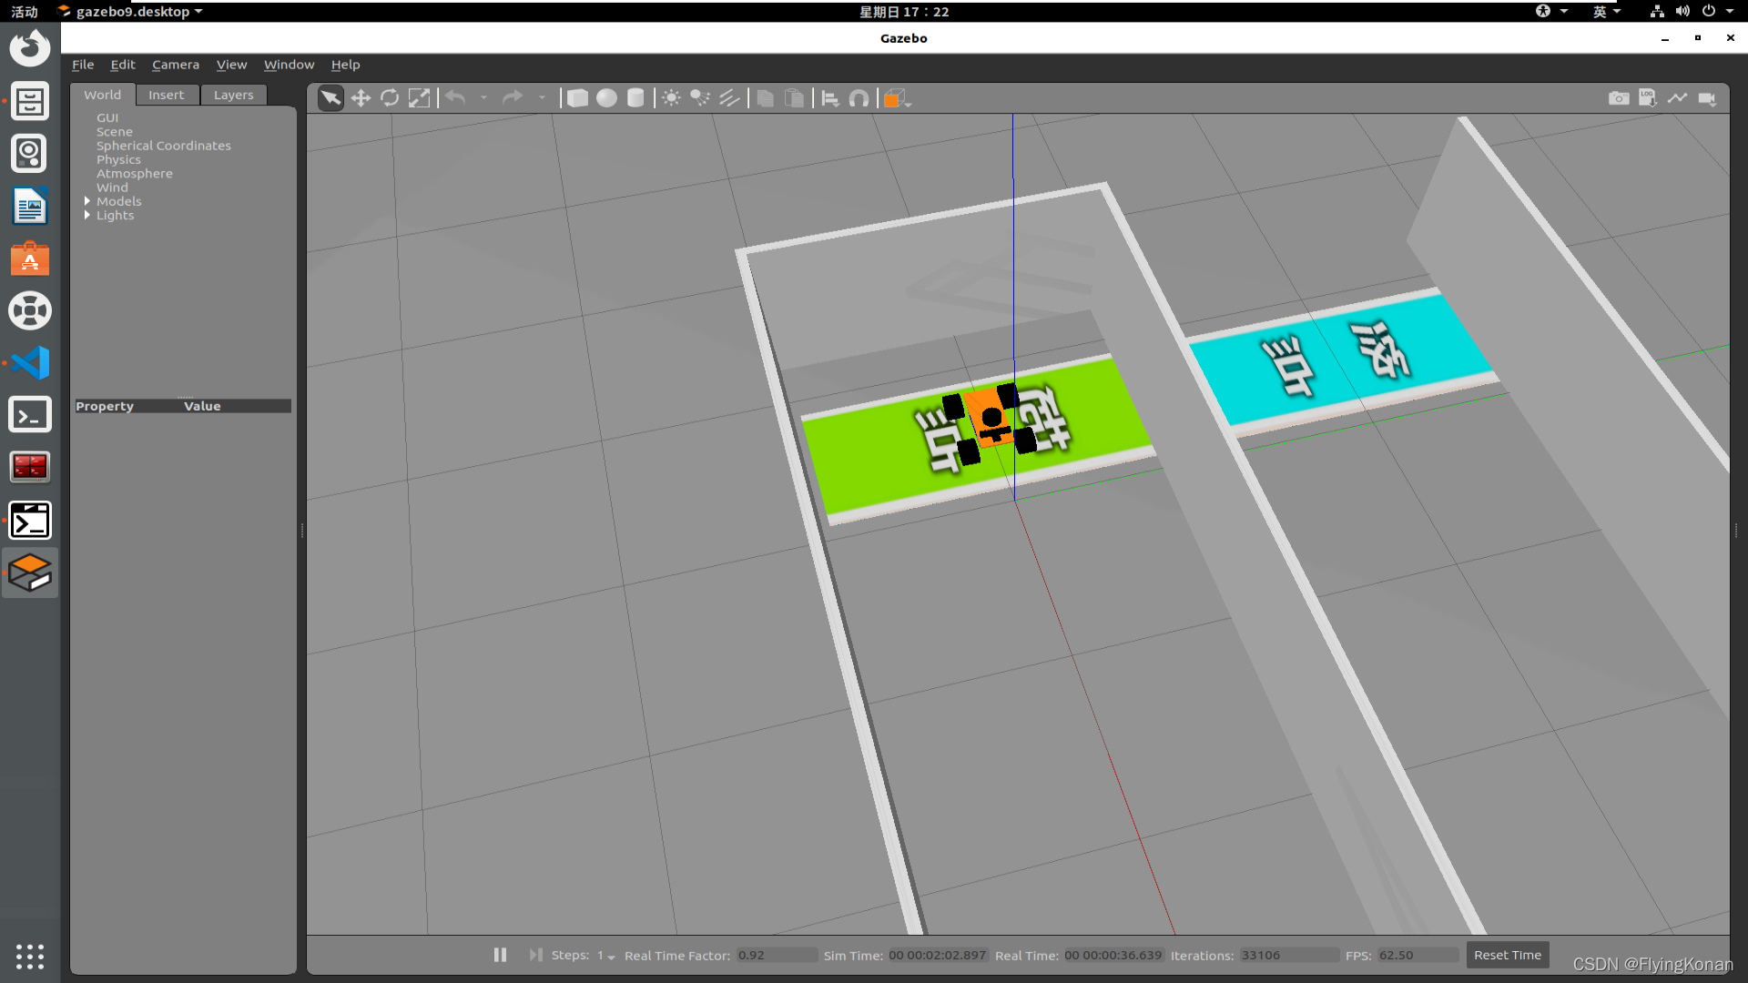
Task: Add a point light
Action: pos(671,98)
